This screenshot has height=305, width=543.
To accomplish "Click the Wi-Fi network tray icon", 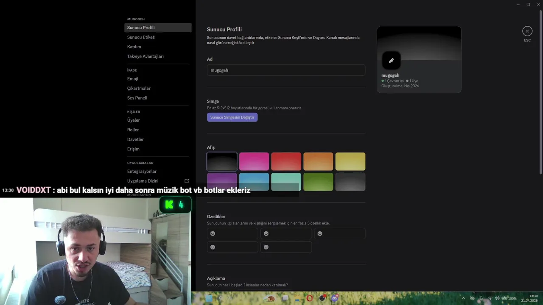I will [490, 298].
